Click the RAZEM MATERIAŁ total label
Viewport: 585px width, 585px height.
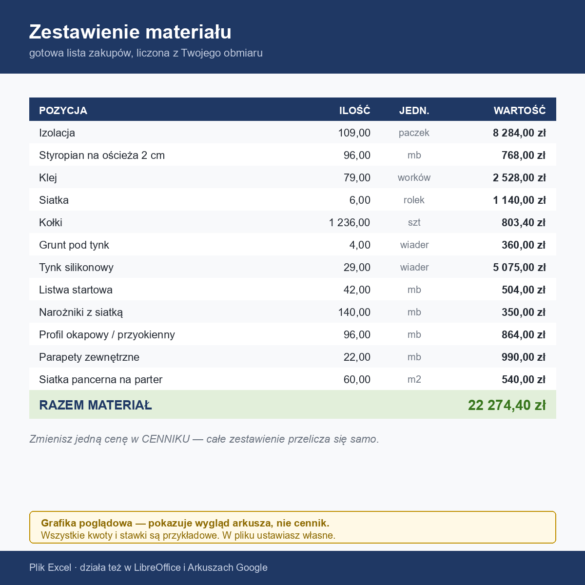point(96,405)
